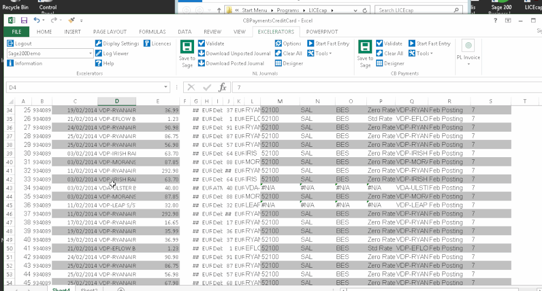Click the Refresh button in Explorer window
The width and height of the screenshot is (542, 291).
pos(364,10)
